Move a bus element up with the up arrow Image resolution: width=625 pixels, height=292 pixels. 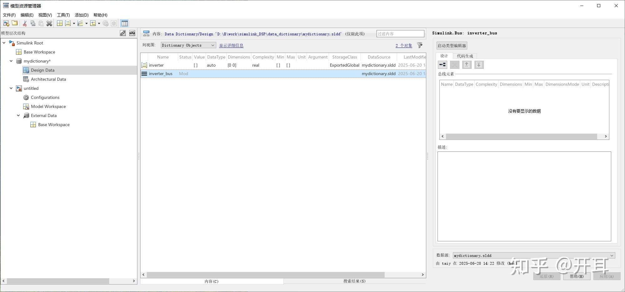pos(467,65)
